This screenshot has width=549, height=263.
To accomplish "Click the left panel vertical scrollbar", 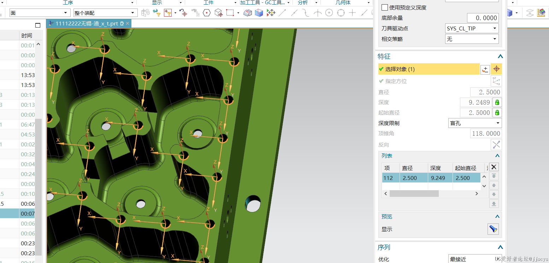I will [x=39, y=187].
